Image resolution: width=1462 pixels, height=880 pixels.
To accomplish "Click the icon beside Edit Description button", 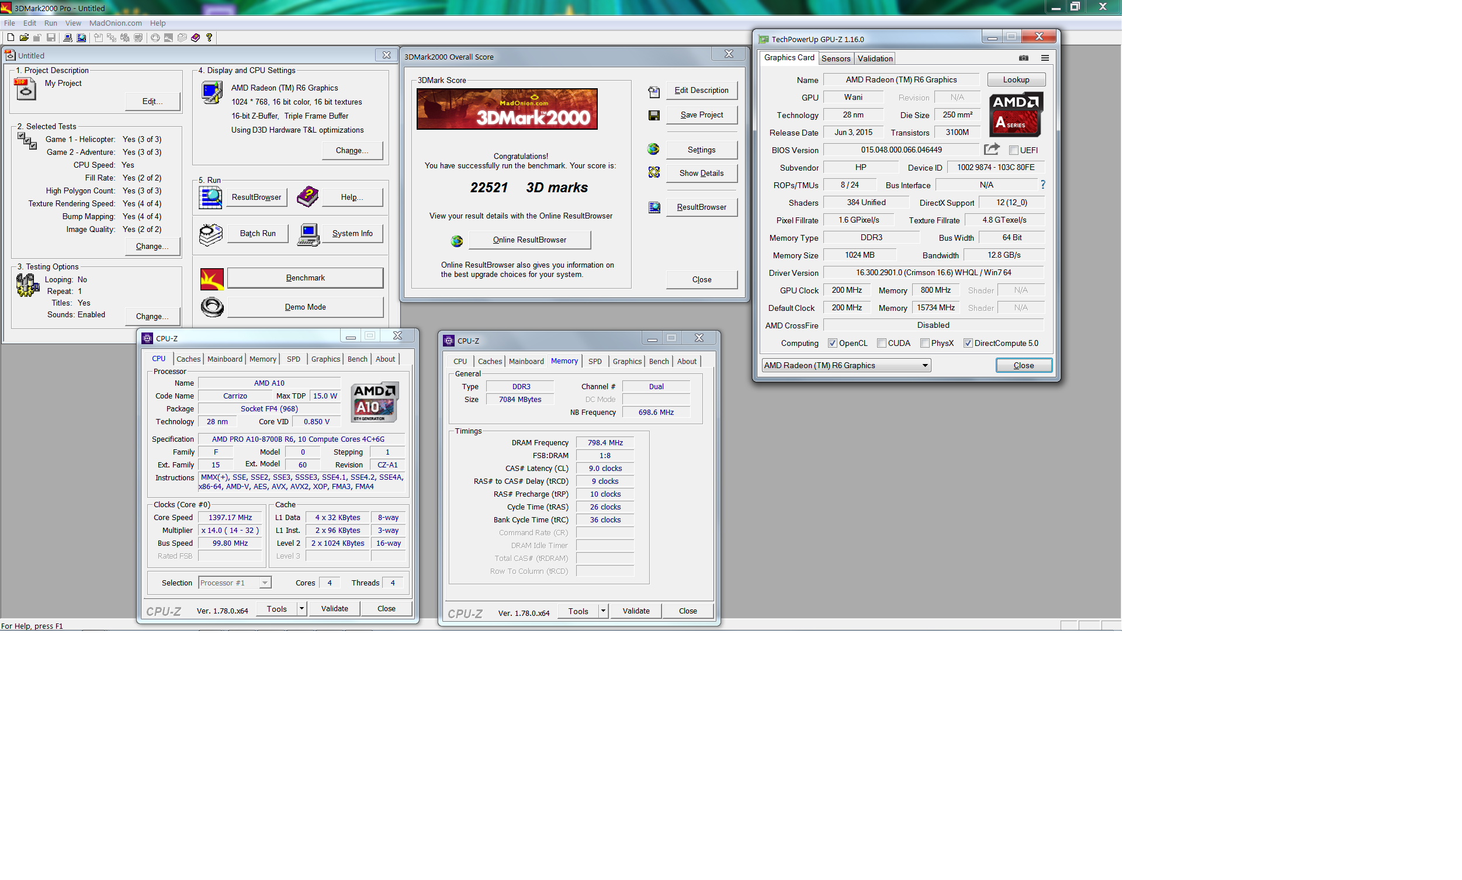I will click(654, 91).
